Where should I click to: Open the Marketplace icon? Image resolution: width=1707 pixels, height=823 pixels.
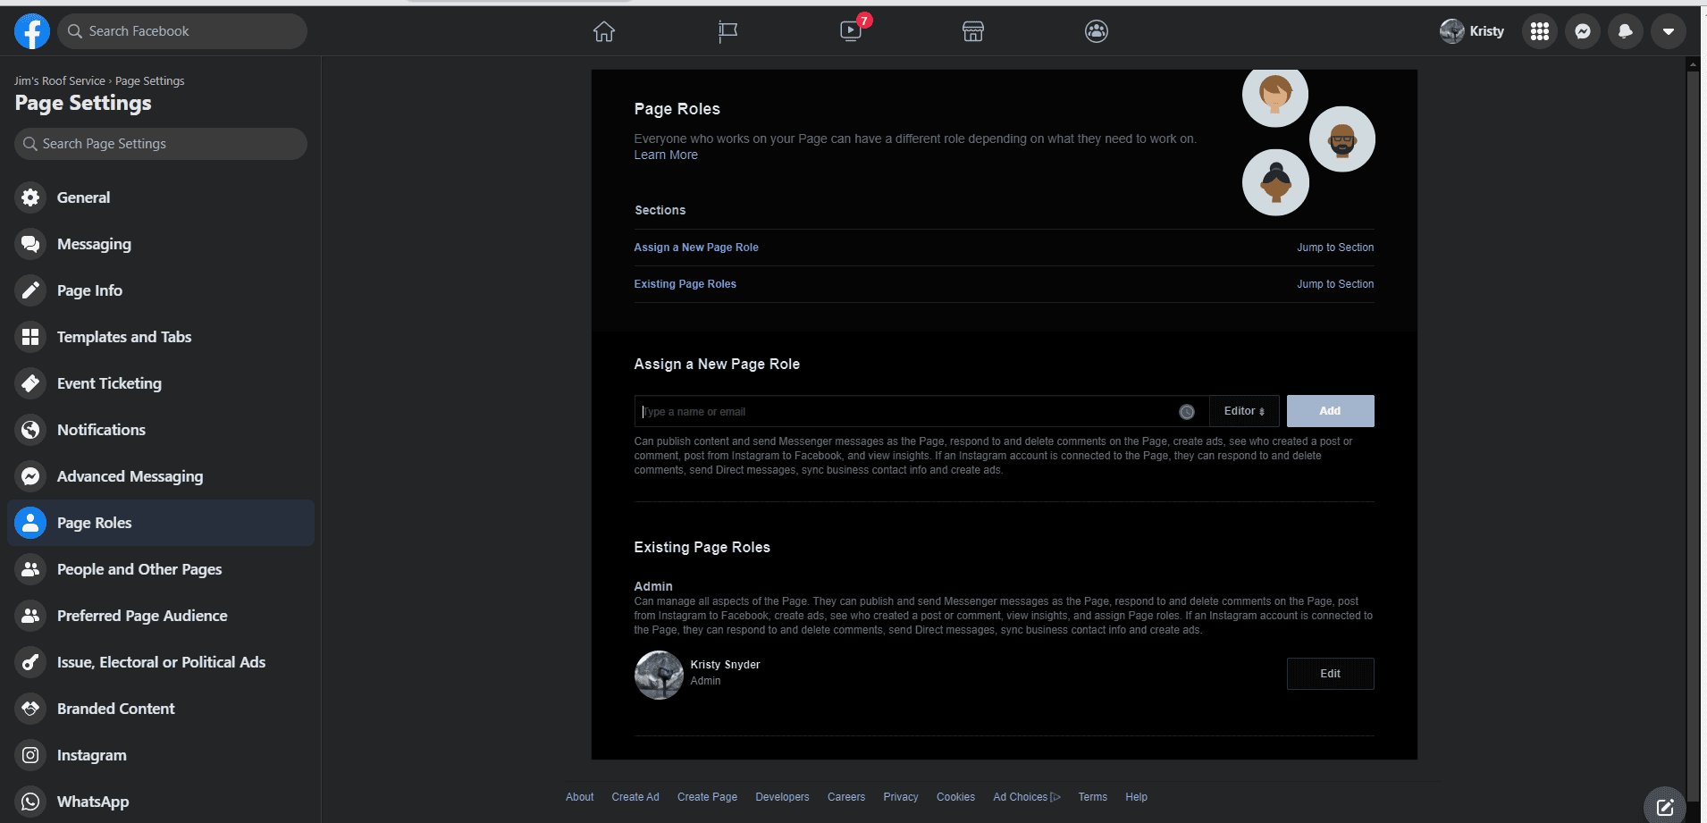click(973, 32)
